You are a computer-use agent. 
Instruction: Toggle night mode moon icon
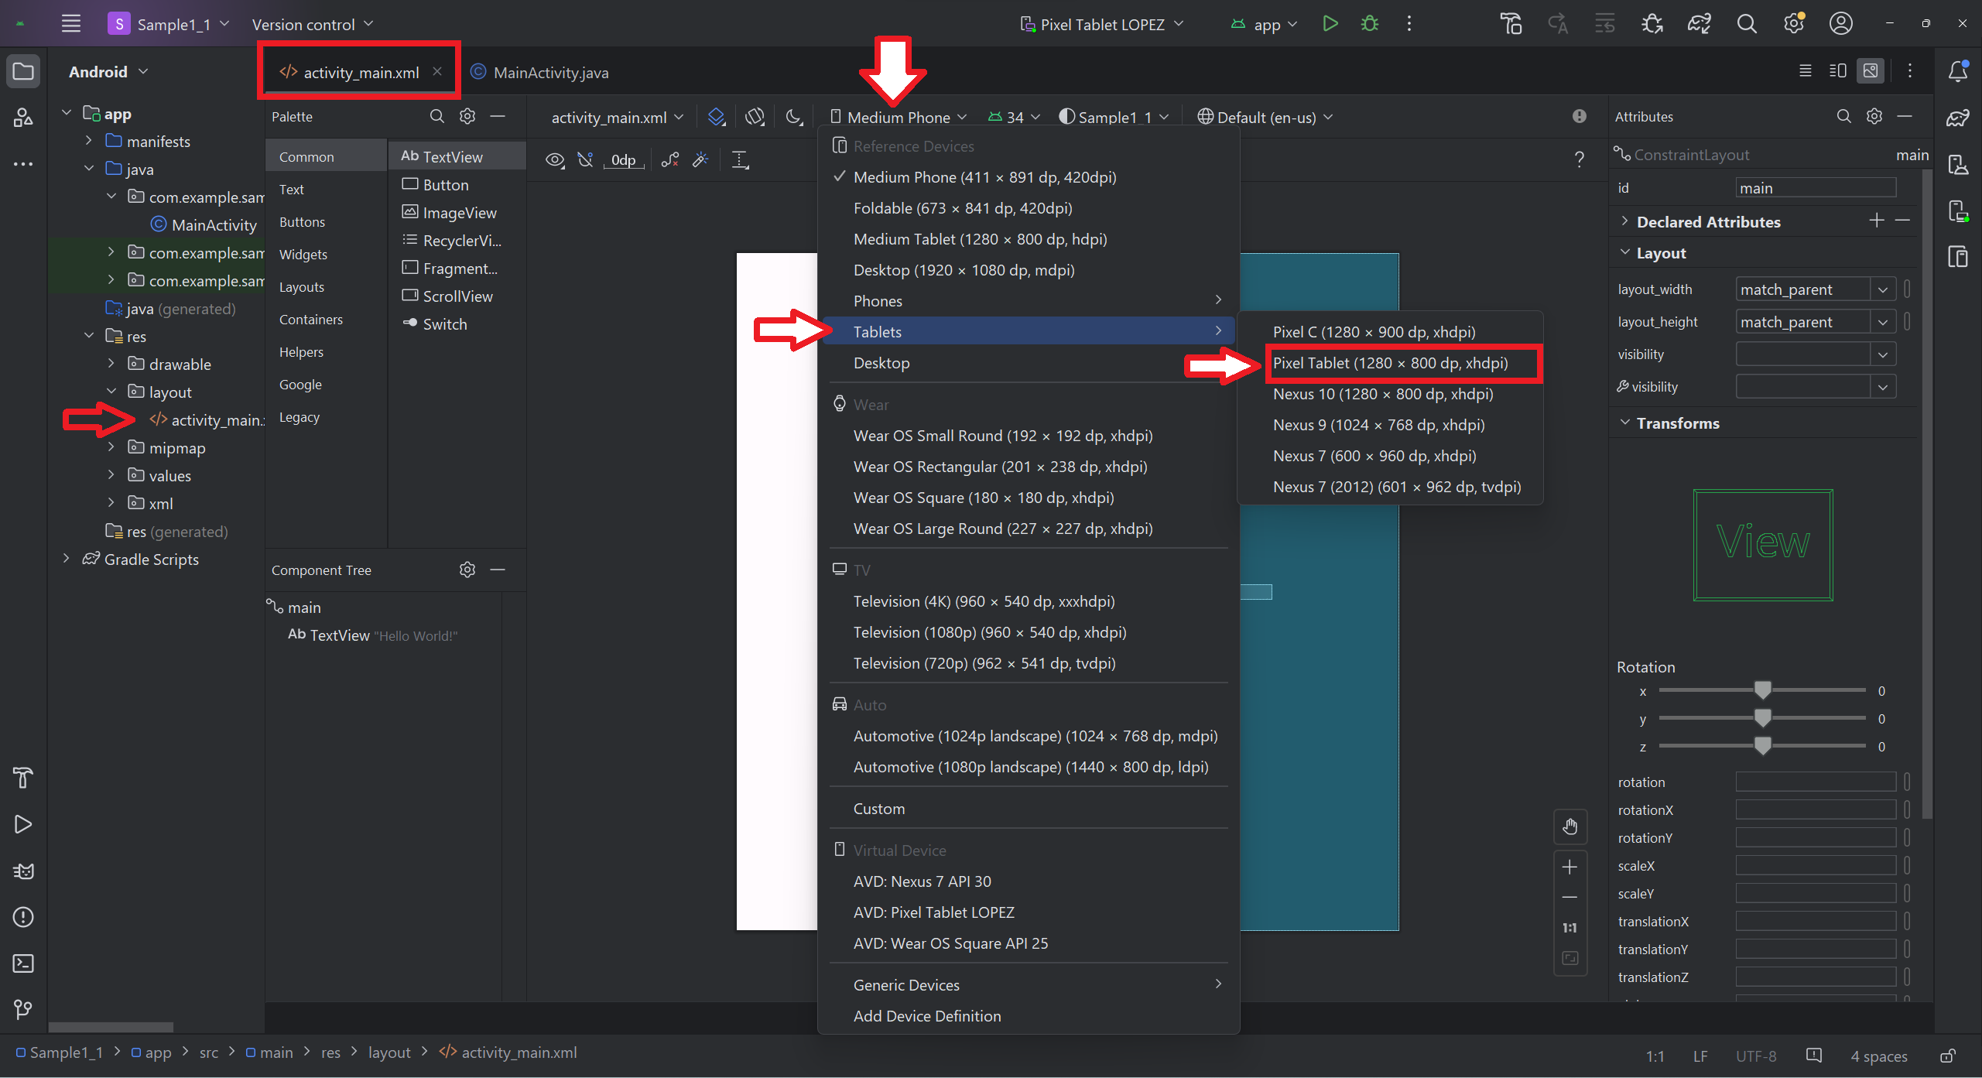pyautogui.click(x=793, y=117)
